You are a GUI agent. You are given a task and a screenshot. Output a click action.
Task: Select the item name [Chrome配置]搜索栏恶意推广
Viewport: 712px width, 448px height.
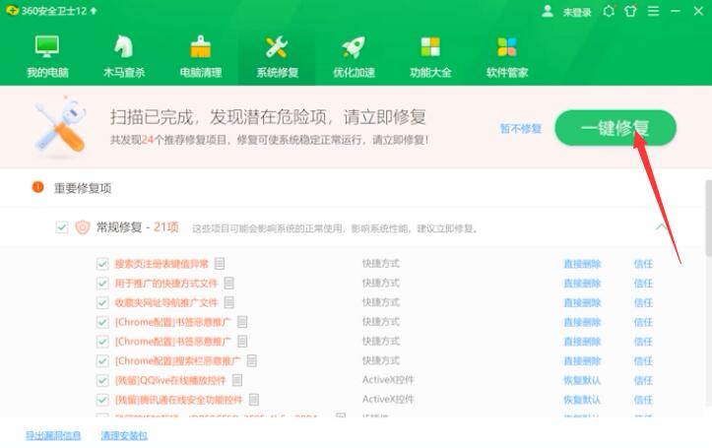pos(177,360)
